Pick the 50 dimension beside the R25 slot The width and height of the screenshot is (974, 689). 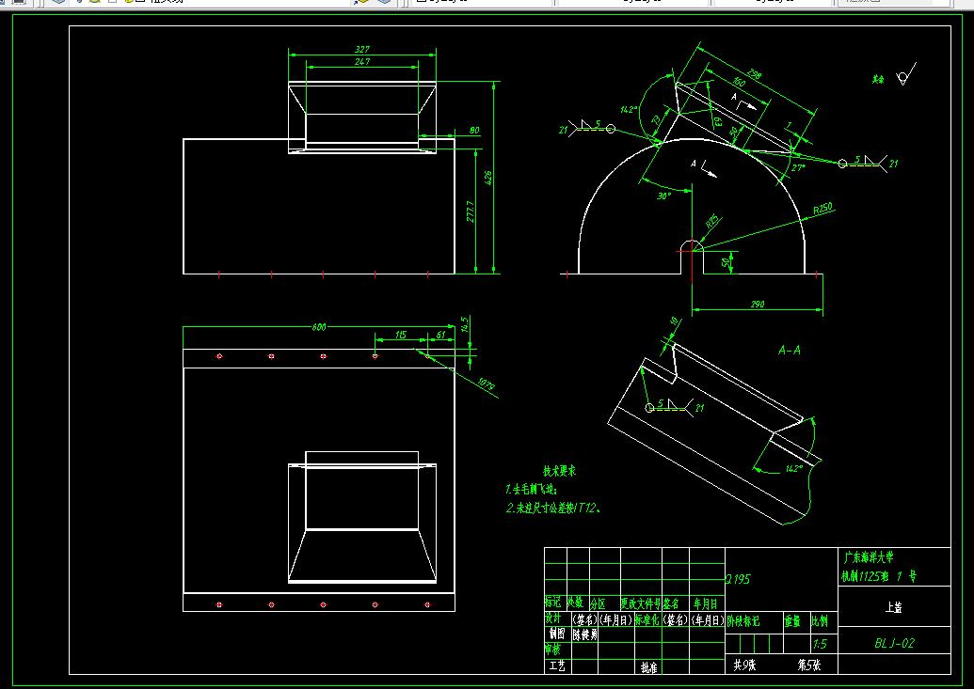click(x=726, y=262)
